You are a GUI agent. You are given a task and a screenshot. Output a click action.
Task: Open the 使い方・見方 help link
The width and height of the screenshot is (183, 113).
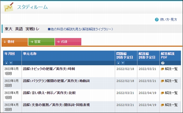(168, 19)
